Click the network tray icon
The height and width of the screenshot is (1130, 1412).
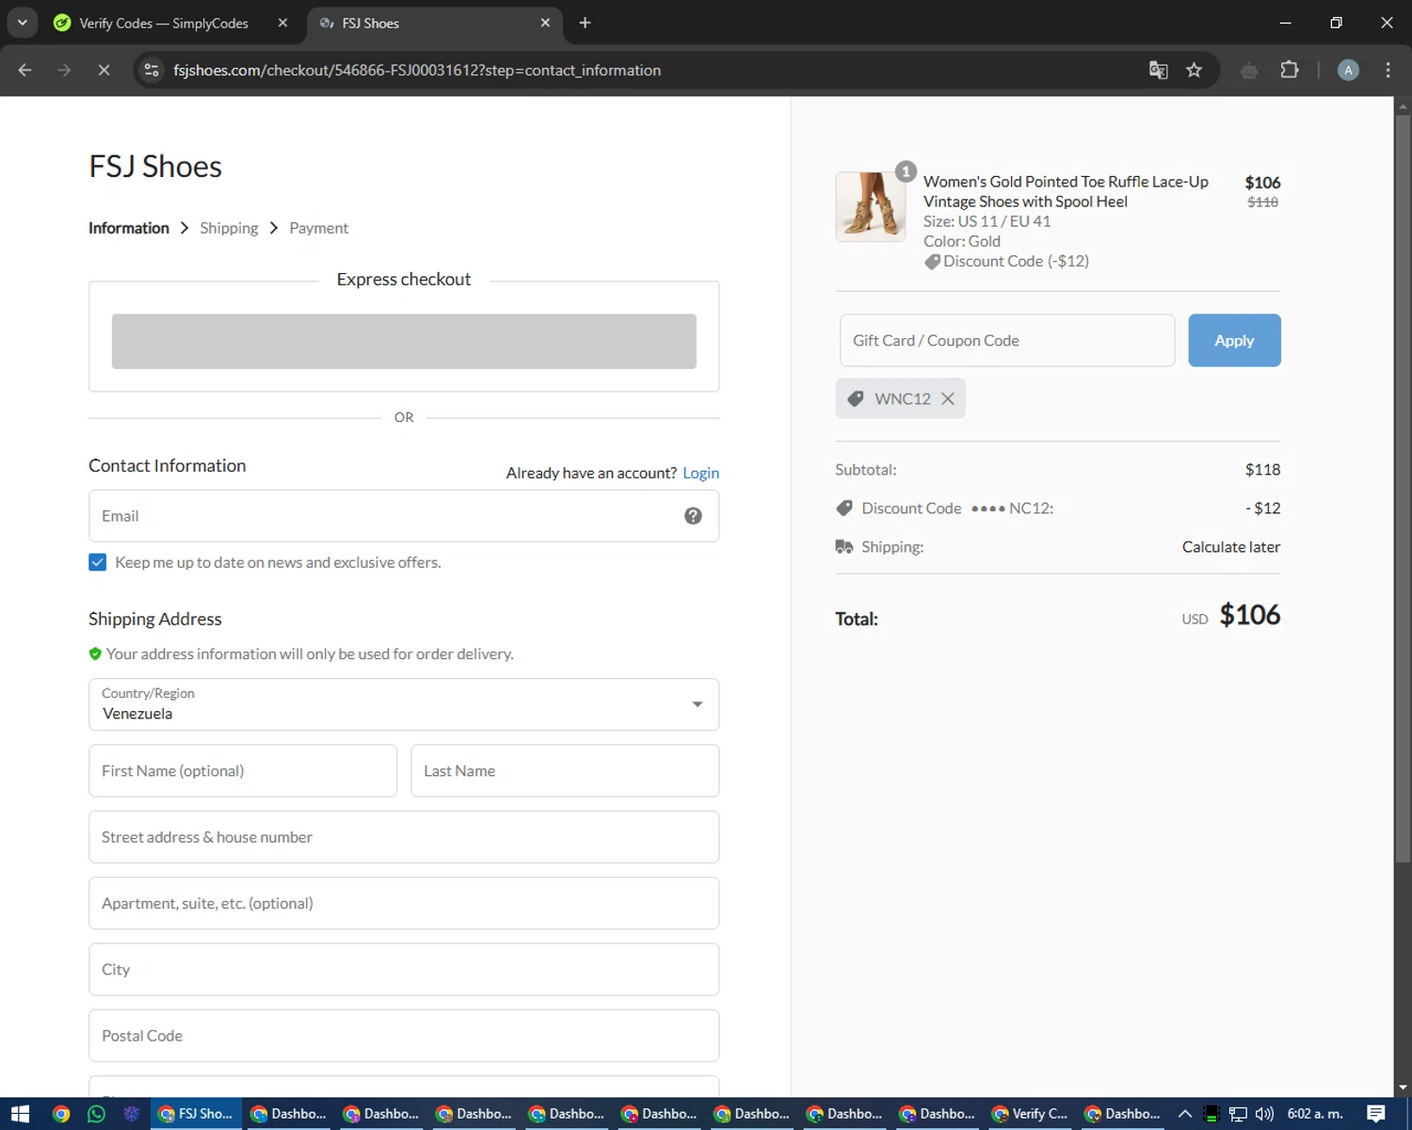[1238, 1114]
